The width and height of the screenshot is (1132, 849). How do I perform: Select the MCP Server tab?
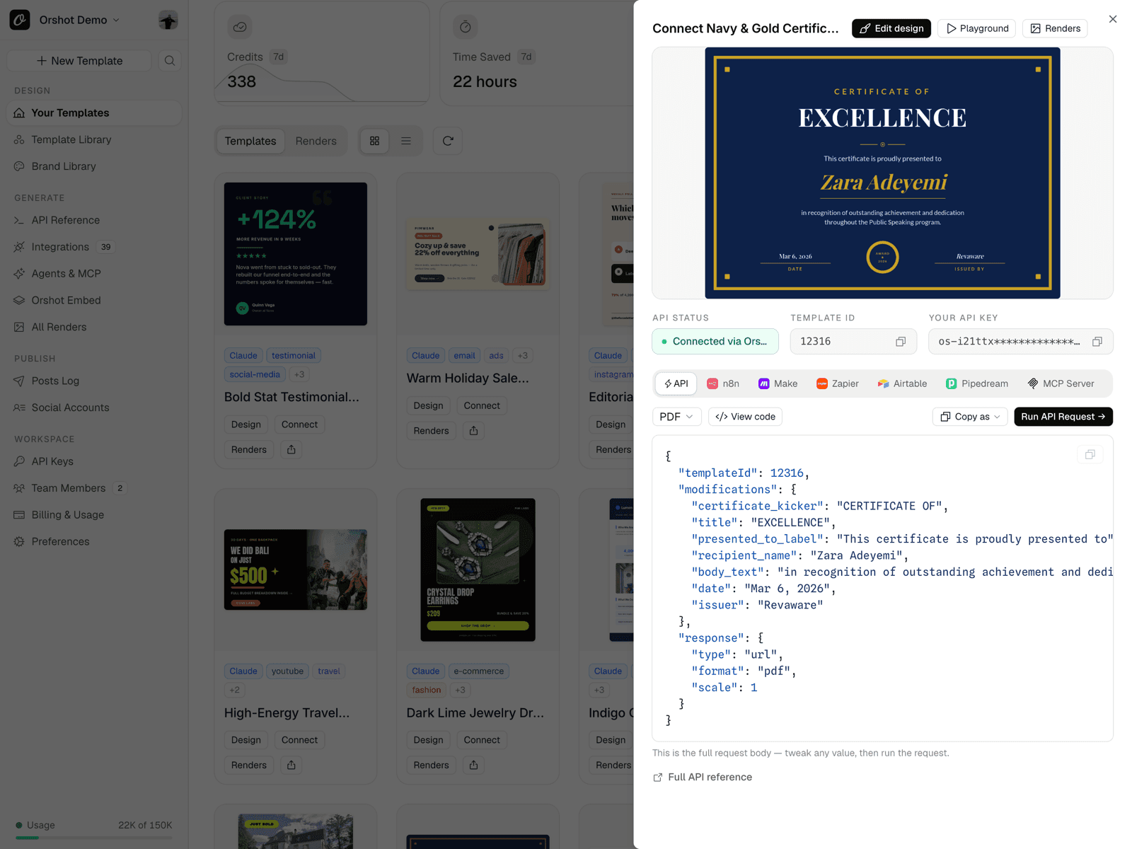click(x=1061, y=383)
